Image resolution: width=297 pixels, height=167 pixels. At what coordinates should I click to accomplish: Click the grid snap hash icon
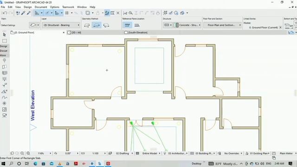click(x=67, y=13)
